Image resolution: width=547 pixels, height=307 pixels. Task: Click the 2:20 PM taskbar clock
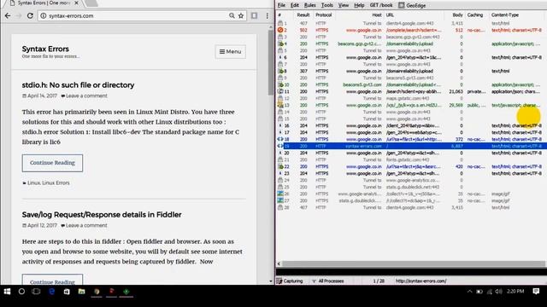pyautogui.click(x=515, y=292)
